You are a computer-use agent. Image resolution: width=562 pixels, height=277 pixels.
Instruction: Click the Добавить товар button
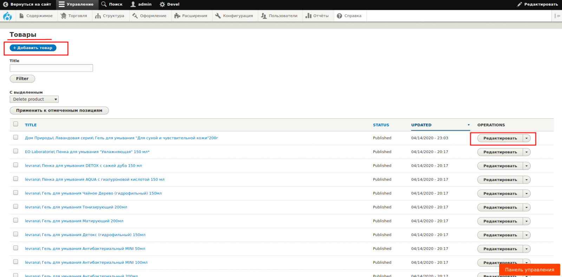coord(33,48)
